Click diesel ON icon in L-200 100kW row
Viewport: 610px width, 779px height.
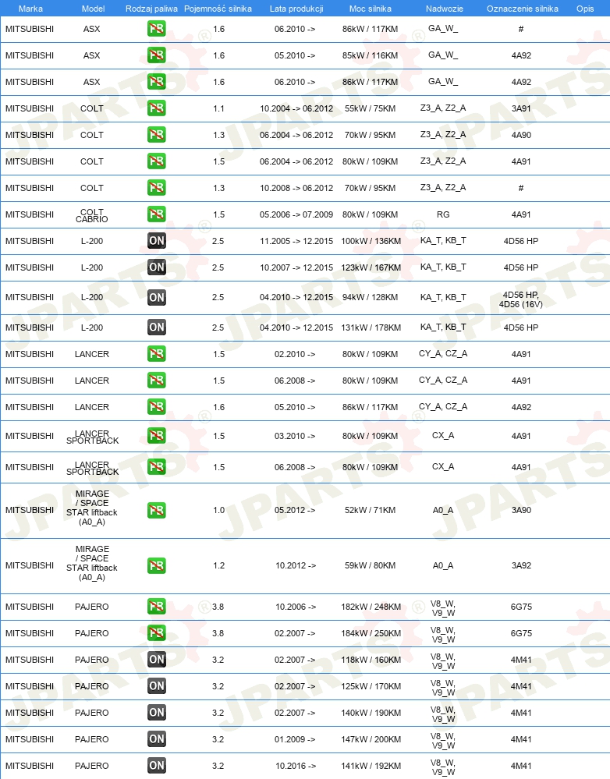(x=157, y=241)
